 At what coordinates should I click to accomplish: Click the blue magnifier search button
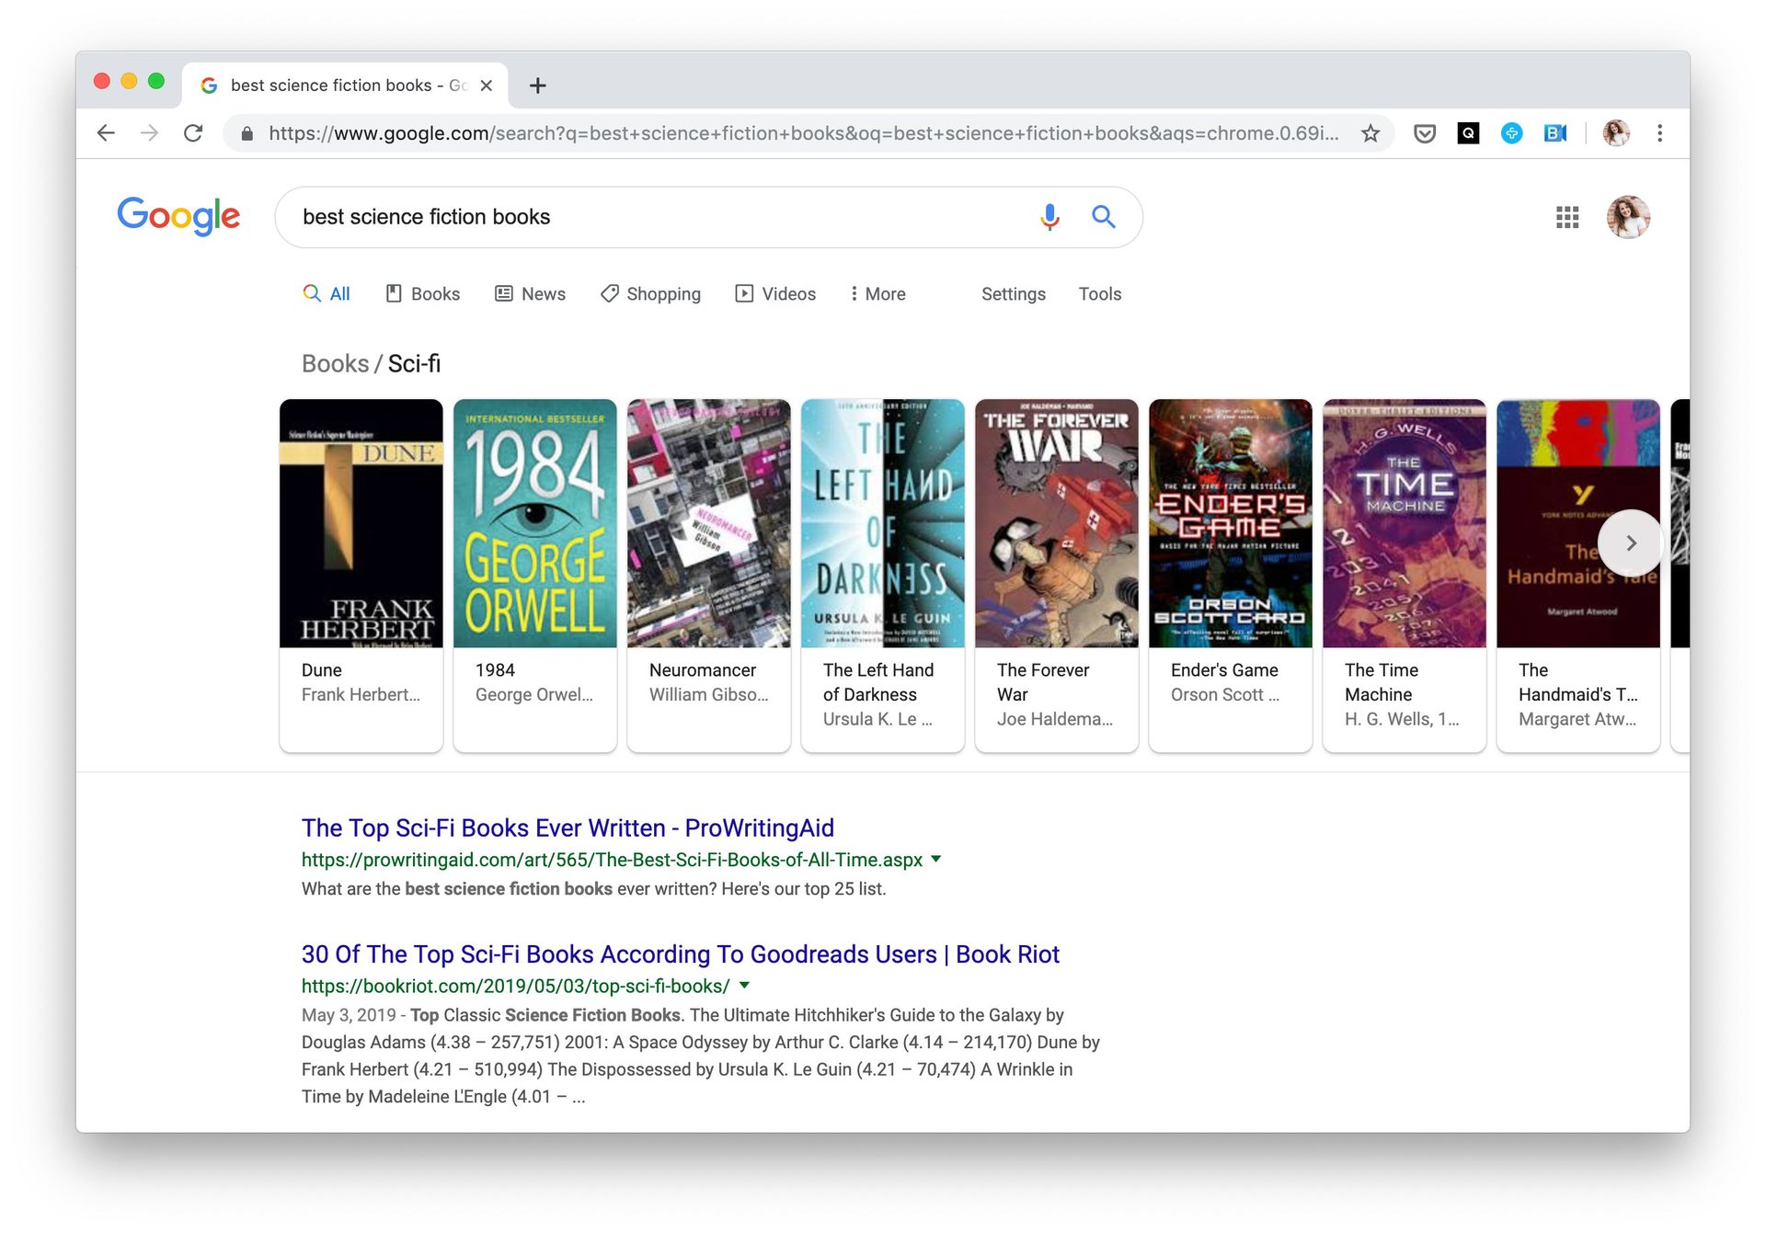[1104, 217]
